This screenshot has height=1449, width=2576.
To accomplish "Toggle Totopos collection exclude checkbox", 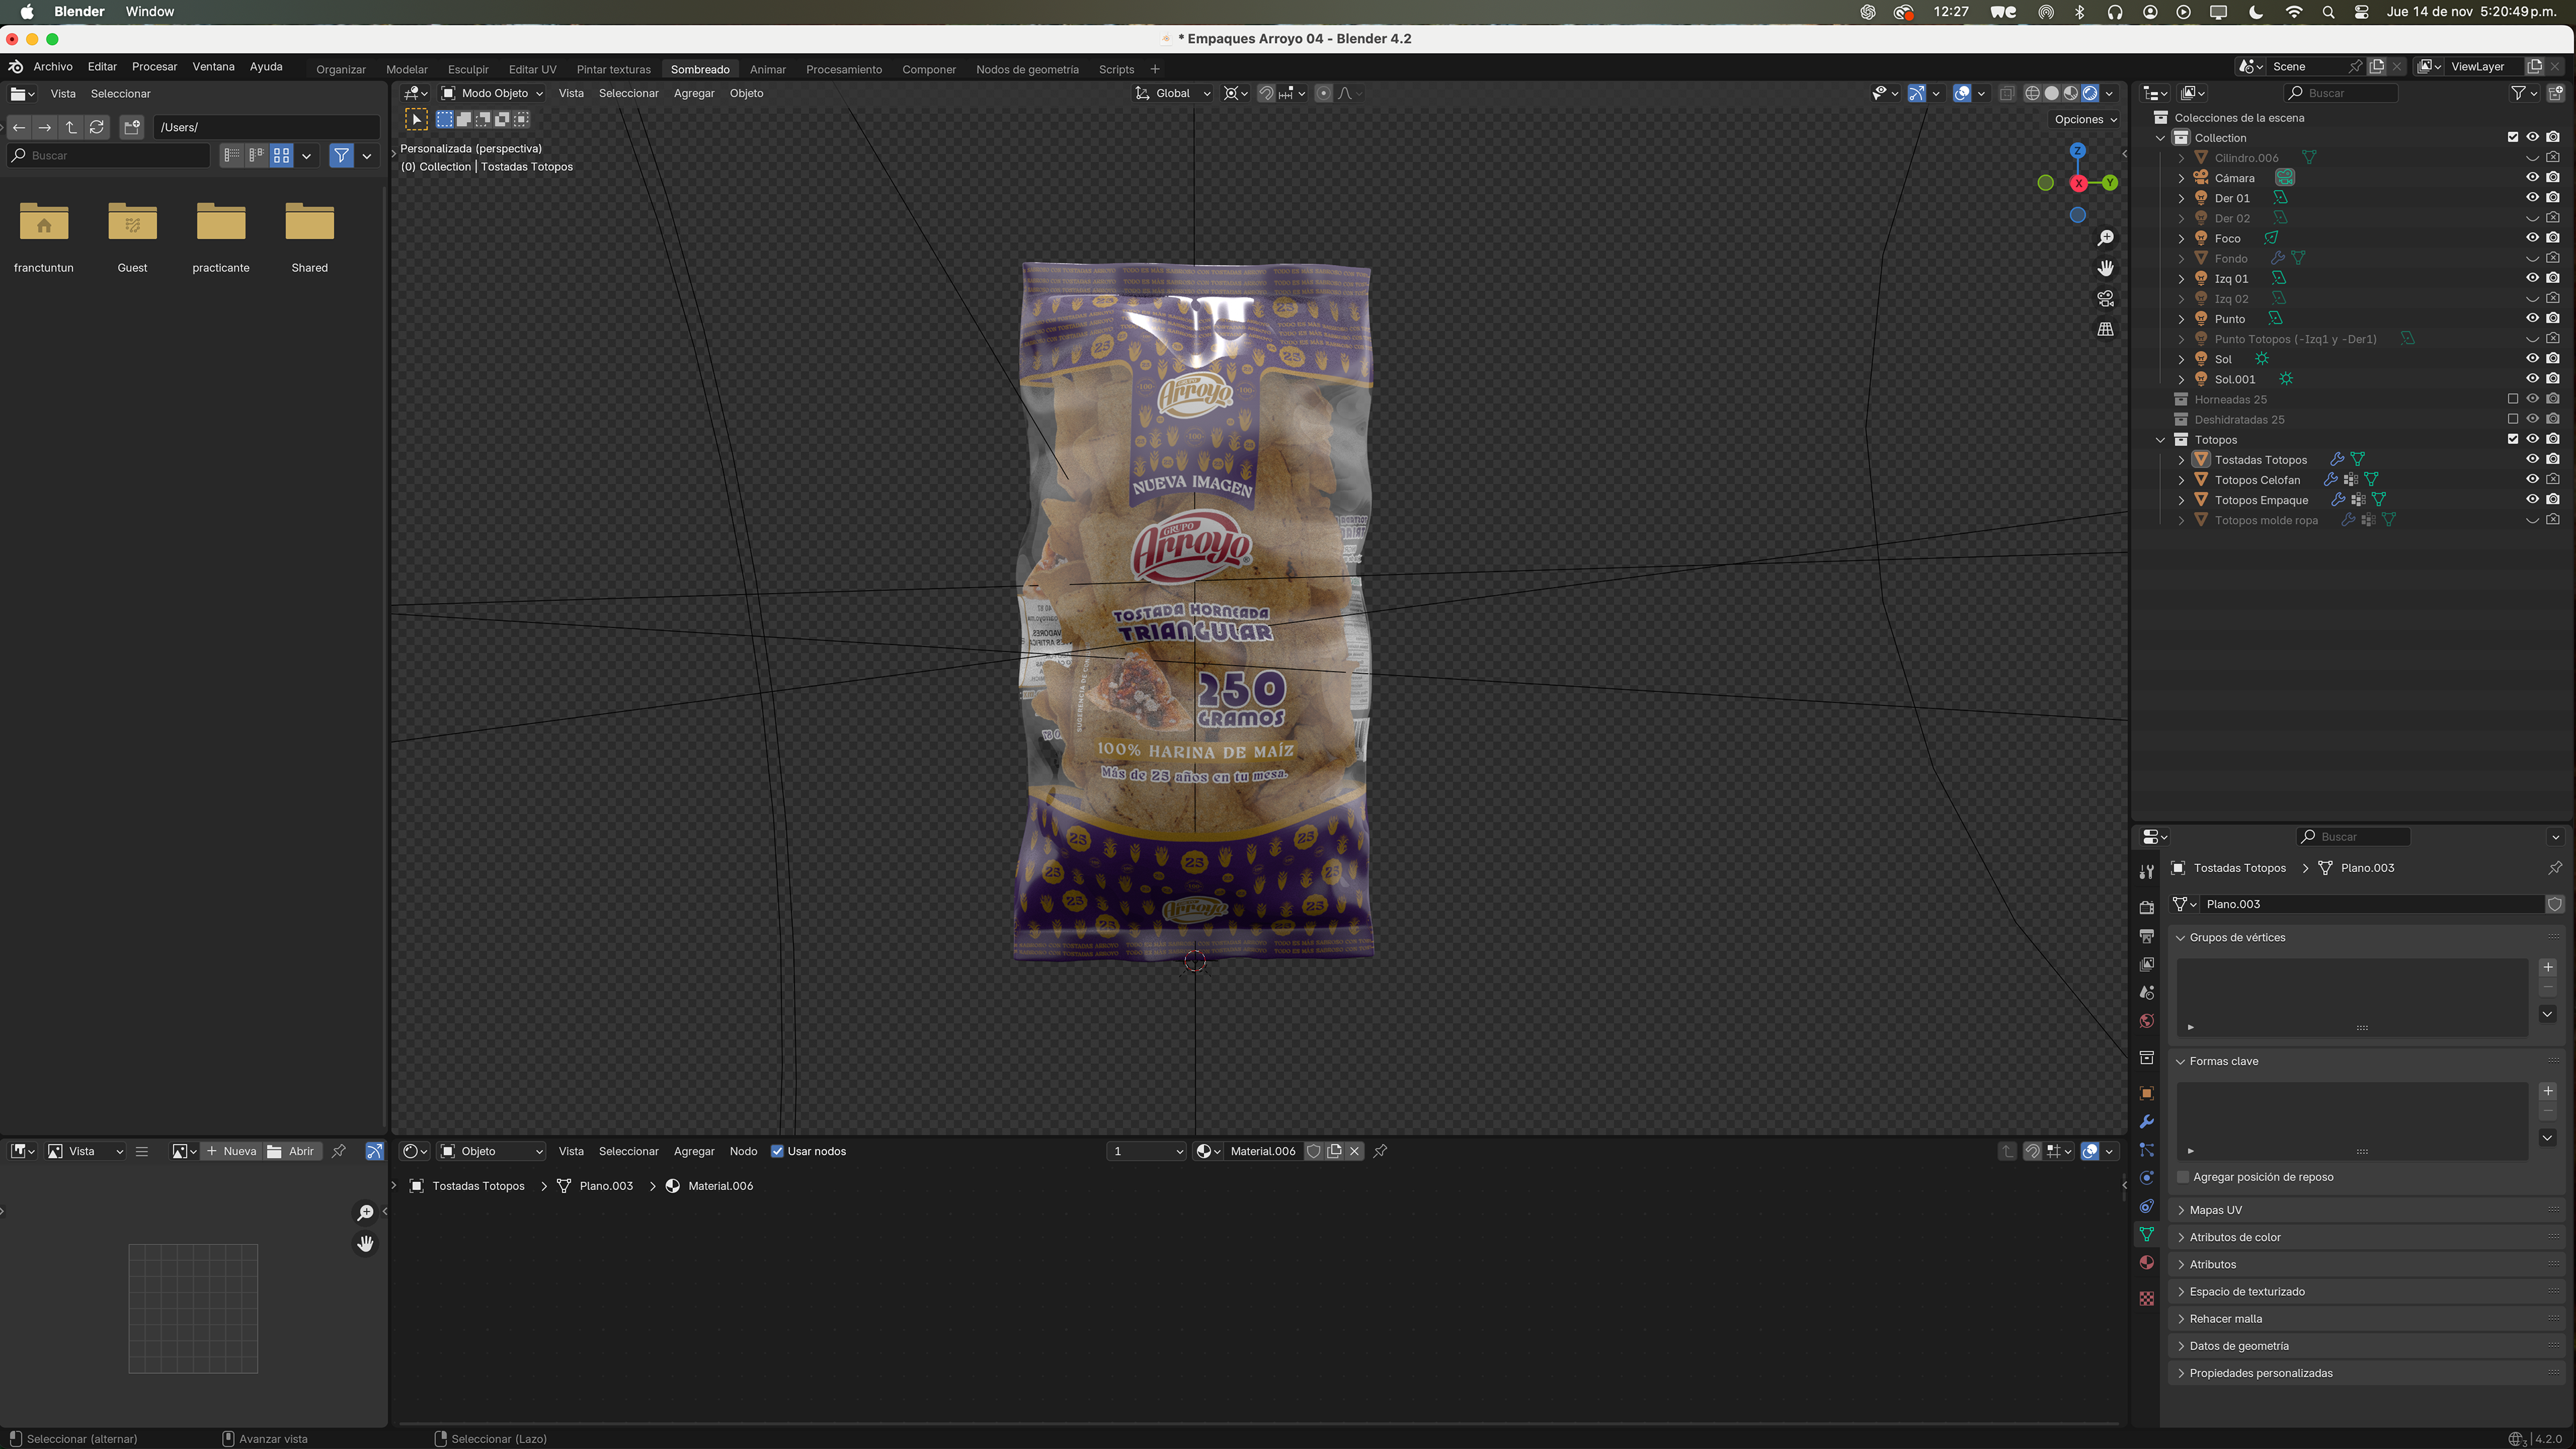I will [x=2513, y=439].
